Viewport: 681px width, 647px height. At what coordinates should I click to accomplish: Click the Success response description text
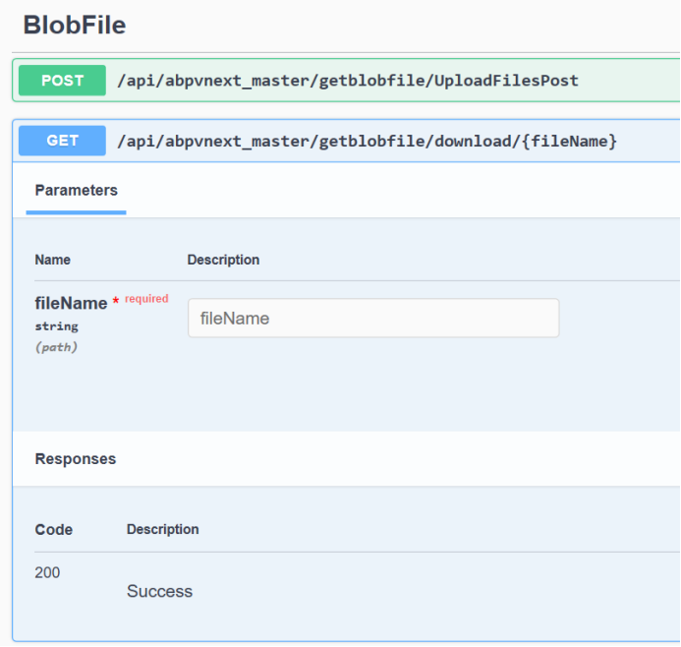coord(159,591)
